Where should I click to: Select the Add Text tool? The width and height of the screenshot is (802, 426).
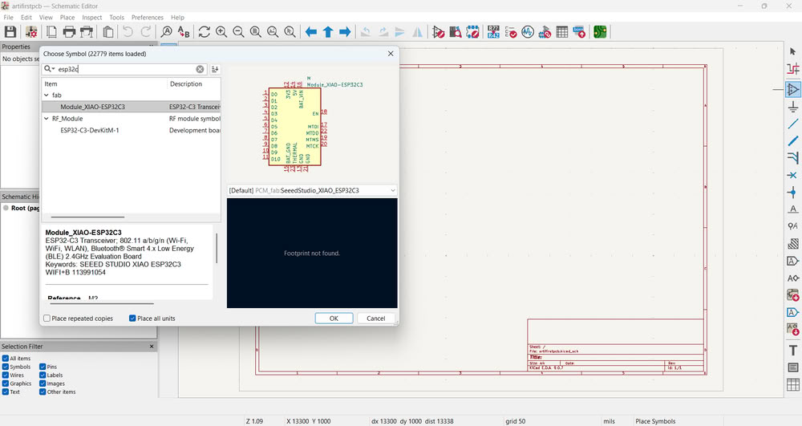793,351
